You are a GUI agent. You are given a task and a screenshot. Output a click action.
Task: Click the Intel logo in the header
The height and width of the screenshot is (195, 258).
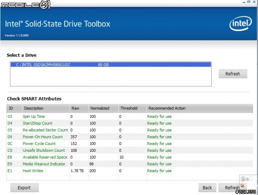click(241, 23)
